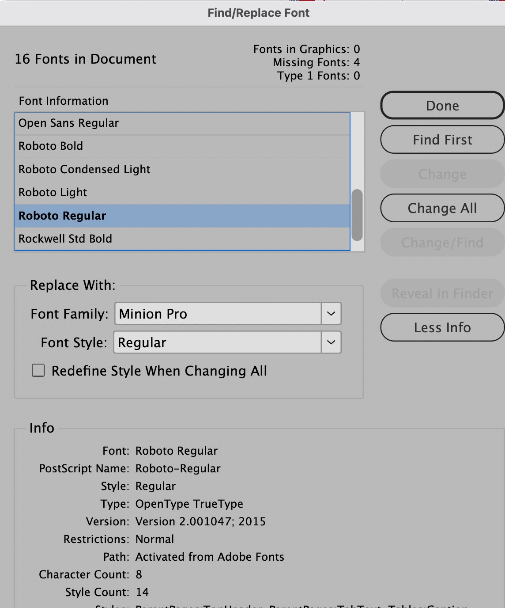Click the Missing Fonts: 4 text

tap(316, 62)
